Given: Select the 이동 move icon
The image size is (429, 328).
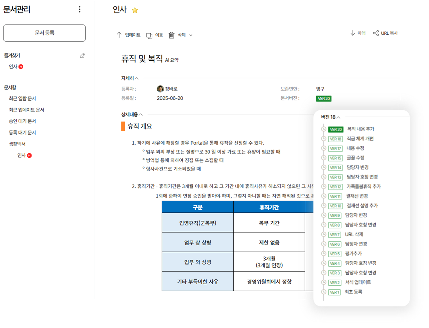Looking at the screenshot, I should pos(149,35).
